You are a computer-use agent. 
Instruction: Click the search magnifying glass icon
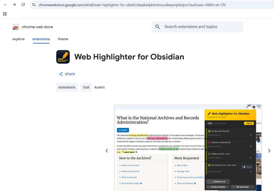coord(157,27)
